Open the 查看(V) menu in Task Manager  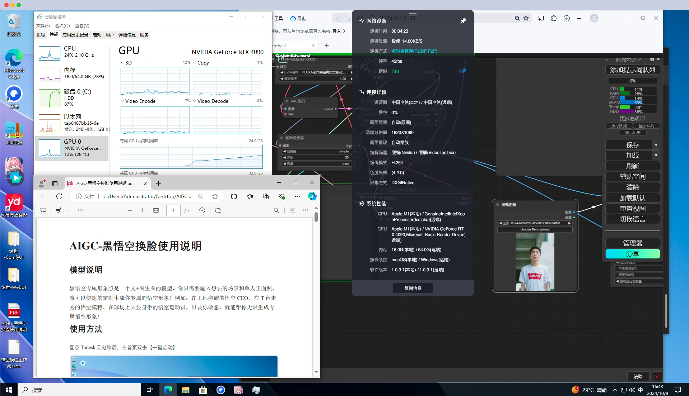pyautogui.click(x=82, y=25)
